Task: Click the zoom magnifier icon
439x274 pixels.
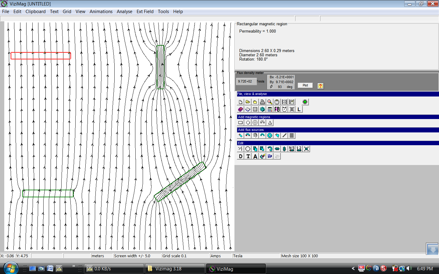Action: (270, 102)
